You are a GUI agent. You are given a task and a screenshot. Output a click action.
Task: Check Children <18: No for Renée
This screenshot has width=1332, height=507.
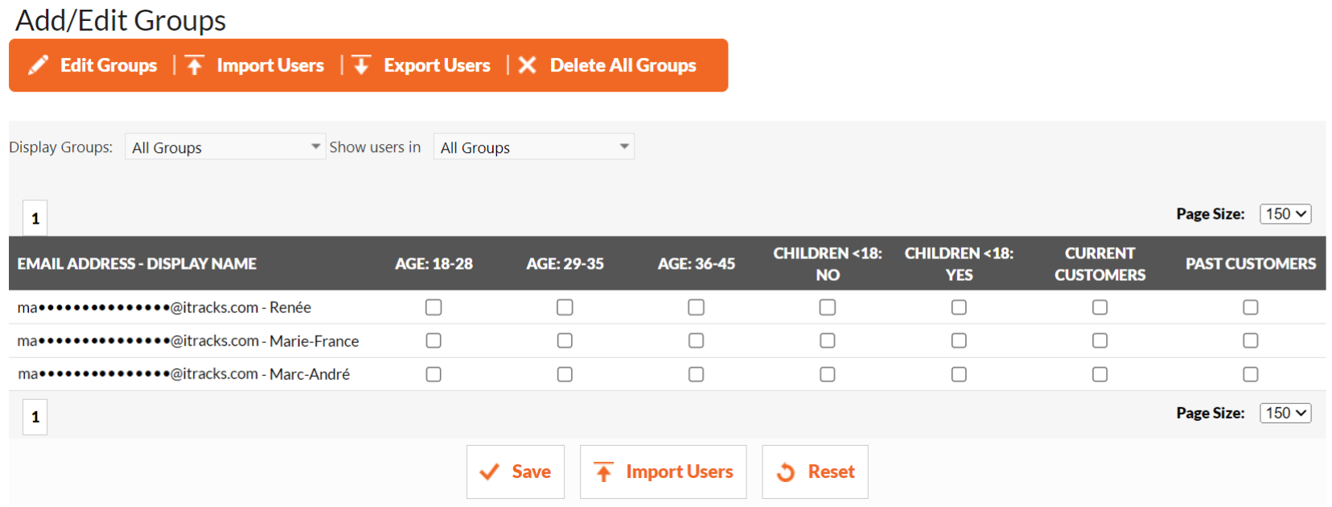828,307
